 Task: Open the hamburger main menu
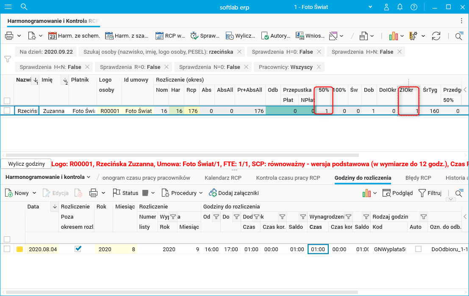coord(8,7)
